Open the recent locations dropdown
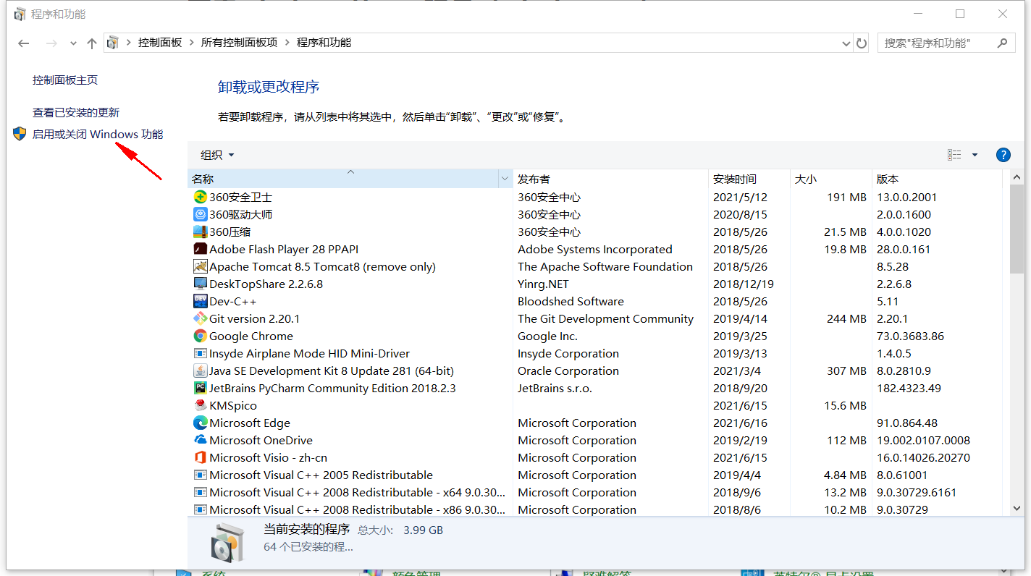The image size is (1031, 576). click(73, 43)
